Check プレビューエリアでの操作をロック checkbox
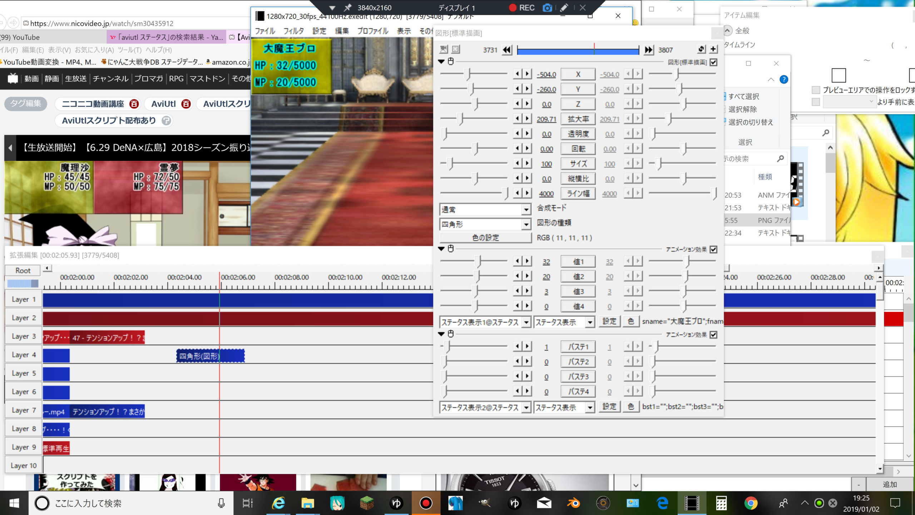915x515 pixels. point(816,90)
